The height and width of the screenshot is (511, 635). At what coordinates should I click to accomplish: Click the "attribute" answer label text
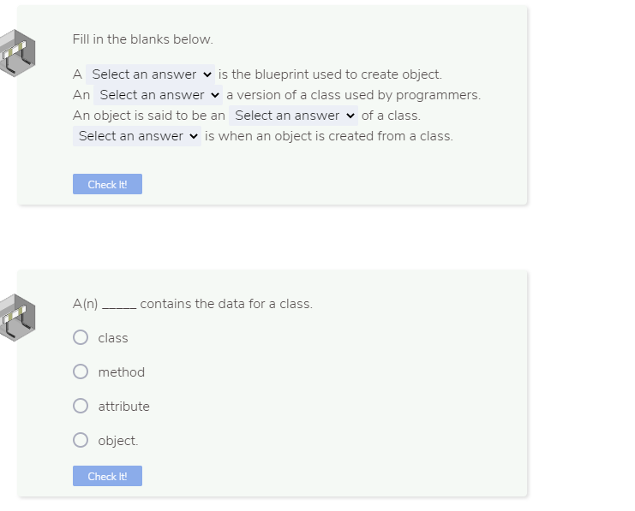tap(124, 407)
